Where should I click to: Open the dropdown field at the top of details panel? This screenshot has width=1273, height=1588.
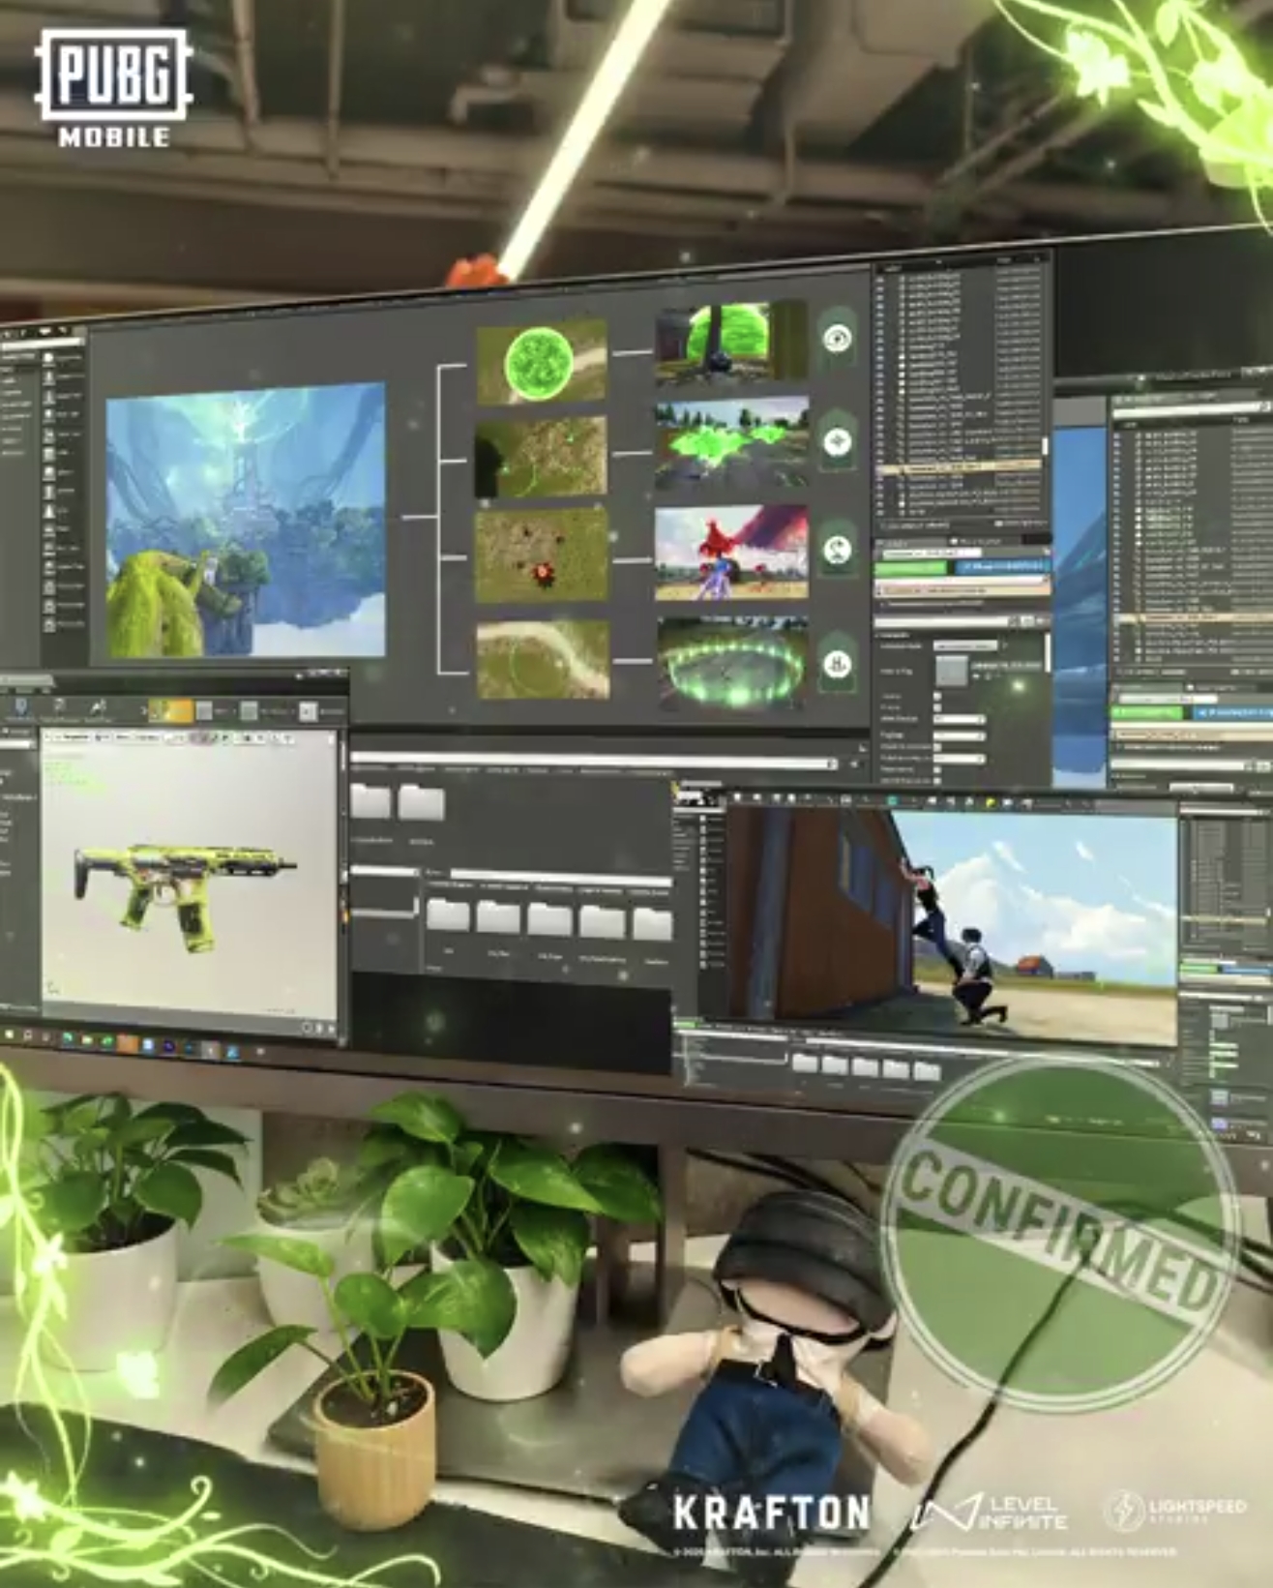click(x=964, y=645)
